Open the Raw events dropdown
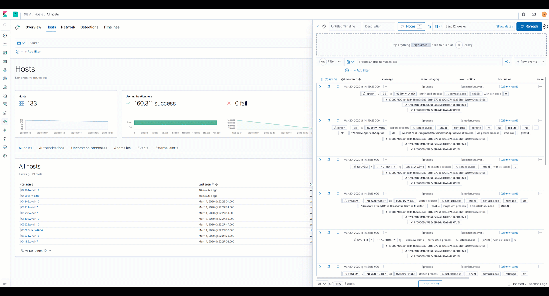Image resolution: width=549 pixels, height=296 pixels. pyautogui.click(x=530, y=62)
